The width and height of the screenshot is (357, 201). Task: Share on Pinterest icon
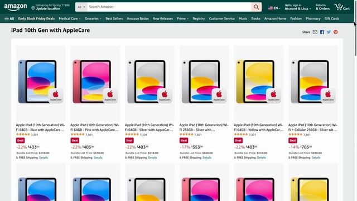336,32
